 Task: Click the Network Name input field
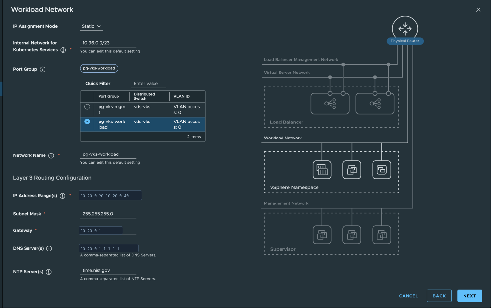point(108,154)
